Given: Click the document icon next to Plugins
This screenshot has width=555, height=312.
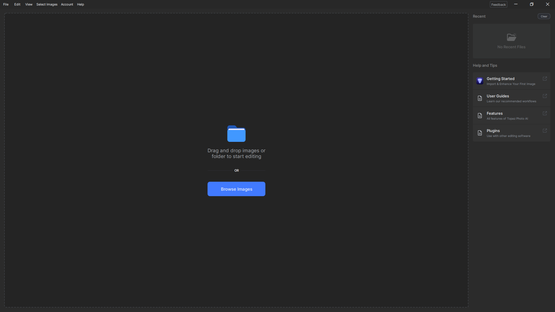Looking at the screenshot, I should coord(480,133).
